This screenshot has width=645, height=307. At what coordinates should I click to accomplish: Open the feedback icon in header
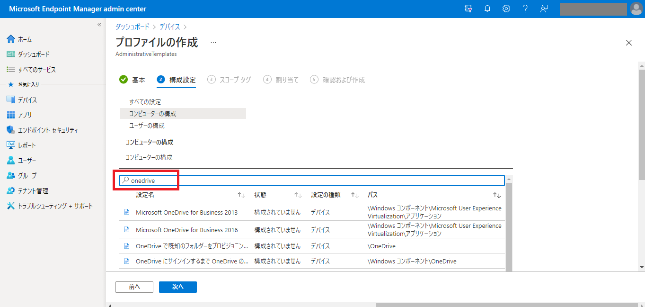point(544,9)
